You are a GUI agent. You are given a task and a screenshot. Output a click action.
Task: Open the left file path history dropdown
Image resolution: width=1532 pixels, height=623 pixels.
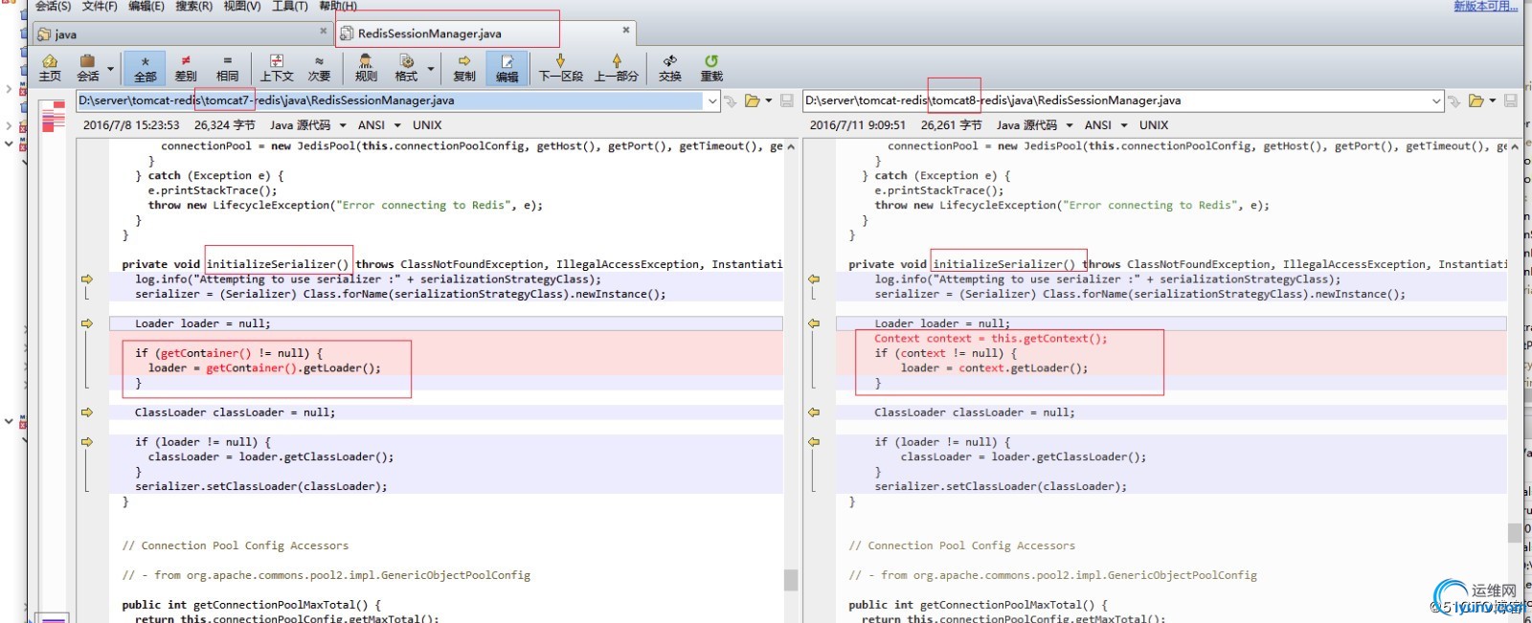[711, 100]
